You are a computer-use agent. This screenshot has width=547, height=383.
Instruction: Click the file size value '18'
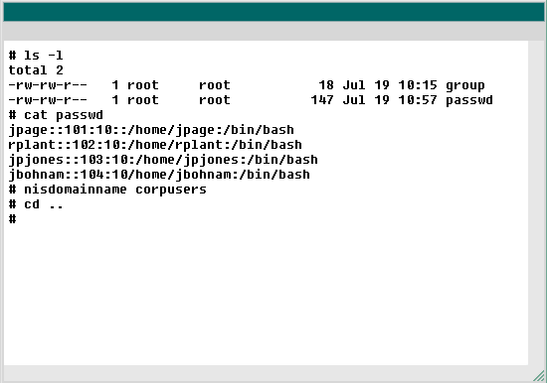(x=326, y=85)
